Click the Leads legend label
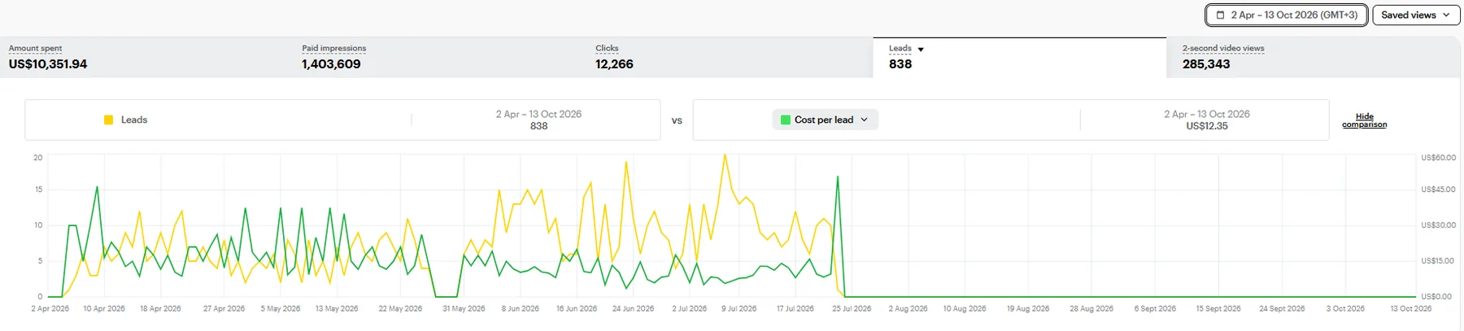 tap(134, 120)
